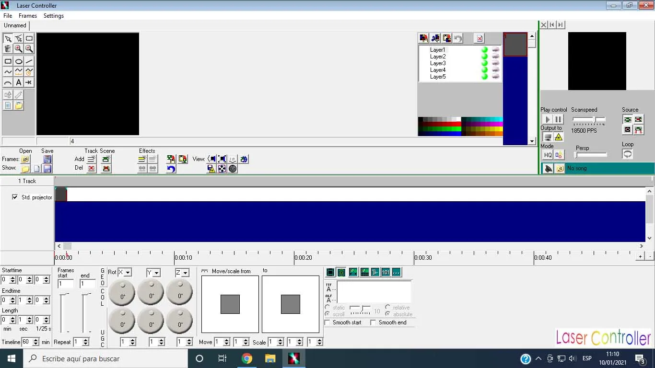Toggle the Std. projector track checkbox

point(15,197)
